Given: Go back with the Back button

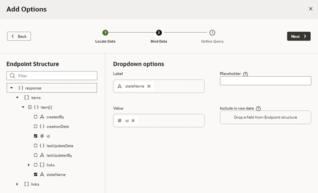Looking at the screenshot, I should 19,36.
